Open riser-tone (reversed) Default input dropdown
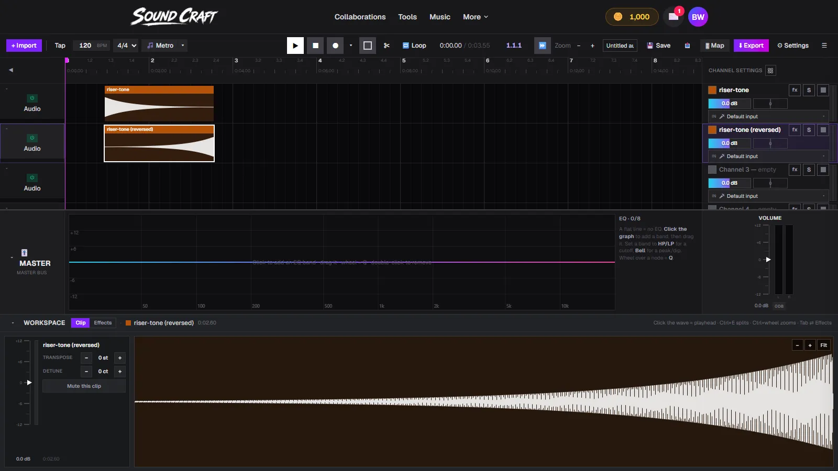The image size is (838, 471). [x=768, y=156]
